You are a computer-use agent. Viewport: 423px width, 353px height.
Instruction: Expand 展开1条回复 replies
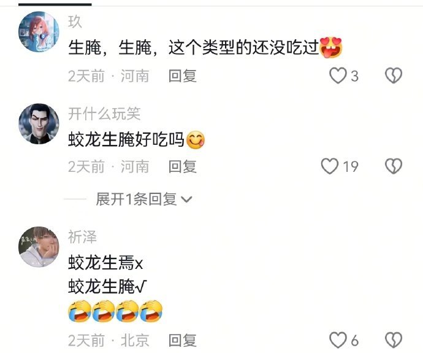pos(144,200)
